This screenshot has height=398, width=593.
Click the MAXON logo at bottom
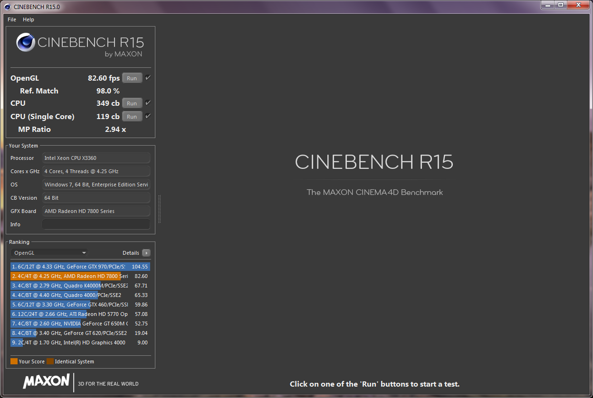coord(47,381)
